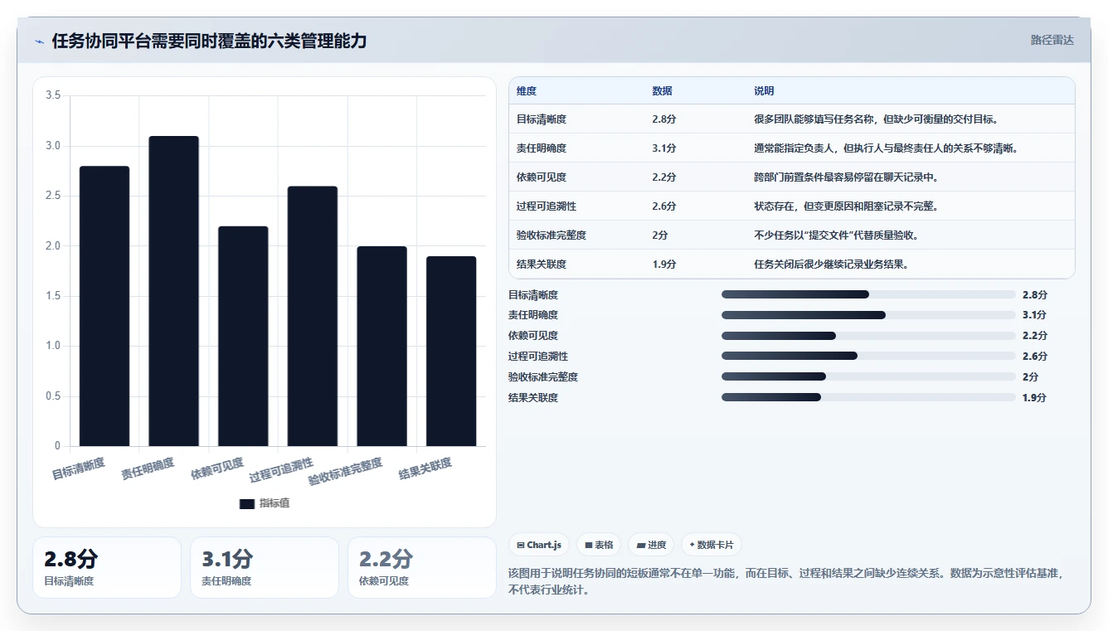Toggle the 指标值 legend entry
Screen dimensions: 1108x631
pos(265,503)
